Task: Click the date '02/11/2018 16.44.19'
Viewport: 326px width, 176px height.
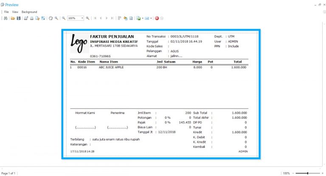Action: pyautogui.click(x=186, y=42)
